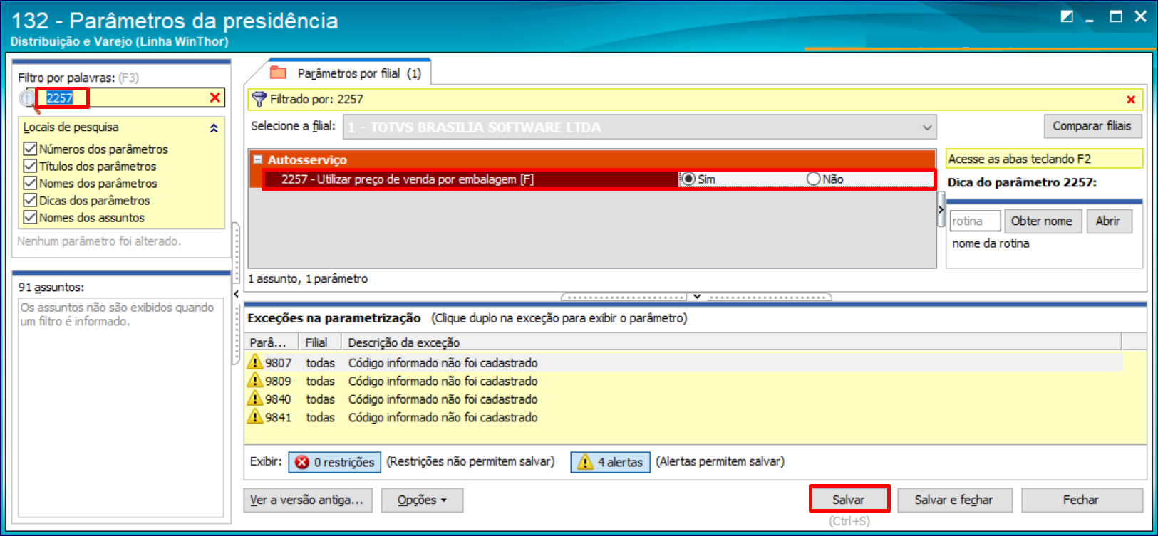Focus the Filtro por palavras field

tap(123, 98)
